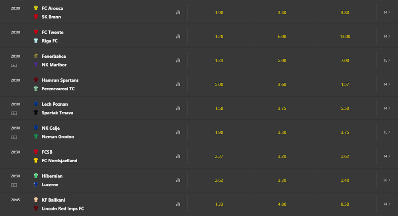
Task: Open stats icon for FC Twente vs Riga FC
Action: [178, 36]
